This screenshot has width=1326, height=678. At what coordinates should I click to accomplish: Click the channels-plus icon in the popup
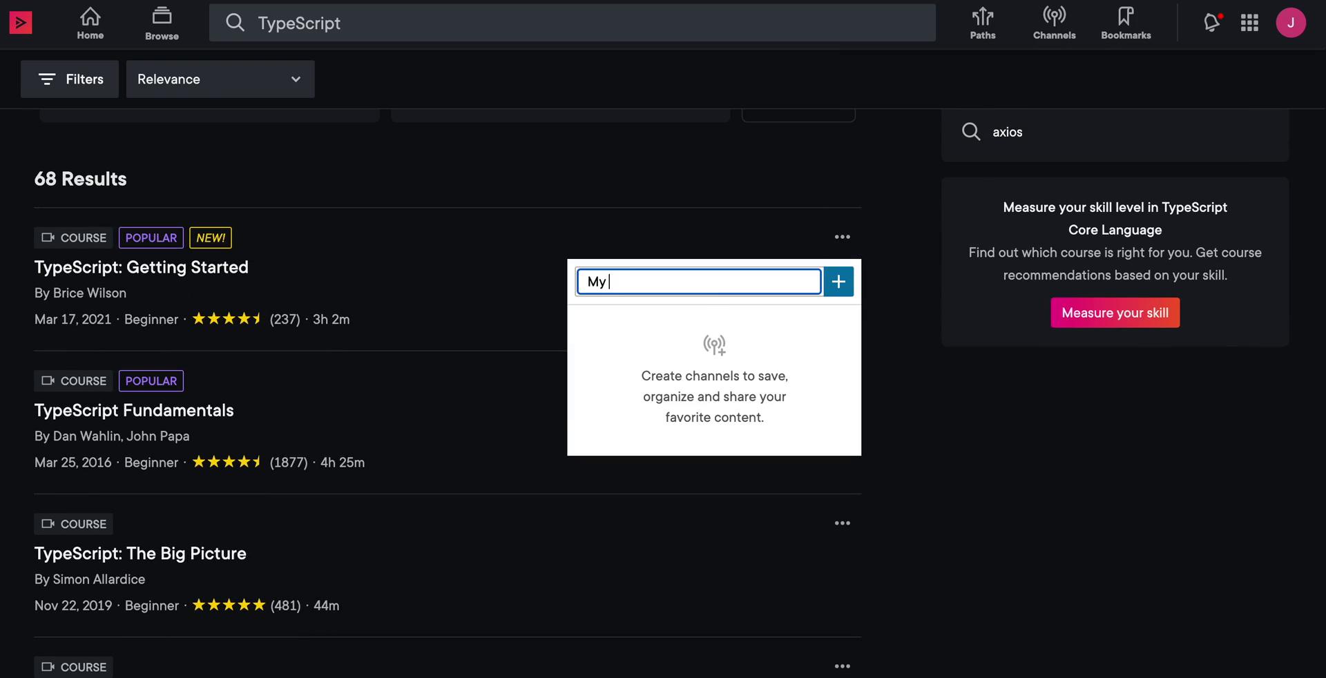point(714,345)
